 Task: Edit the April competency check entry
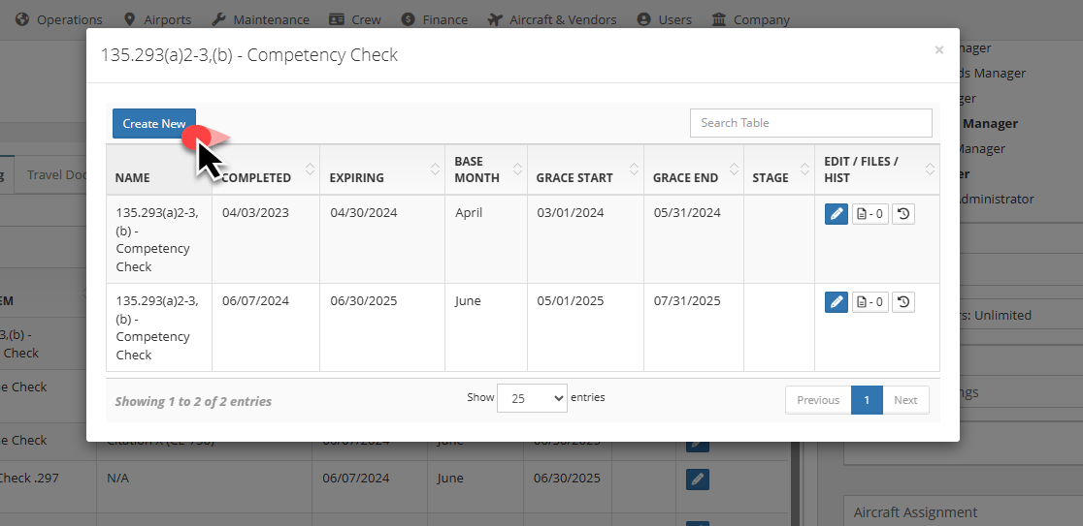[836, 214]
